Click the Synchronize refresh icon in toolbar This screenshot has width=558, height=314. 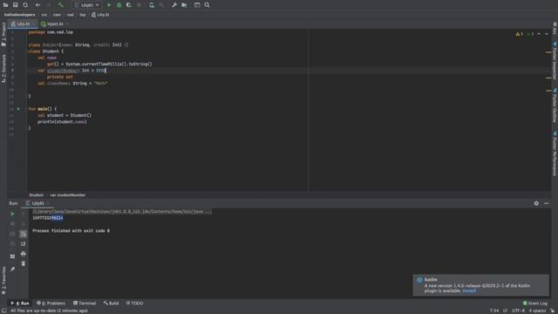point(25,5)
